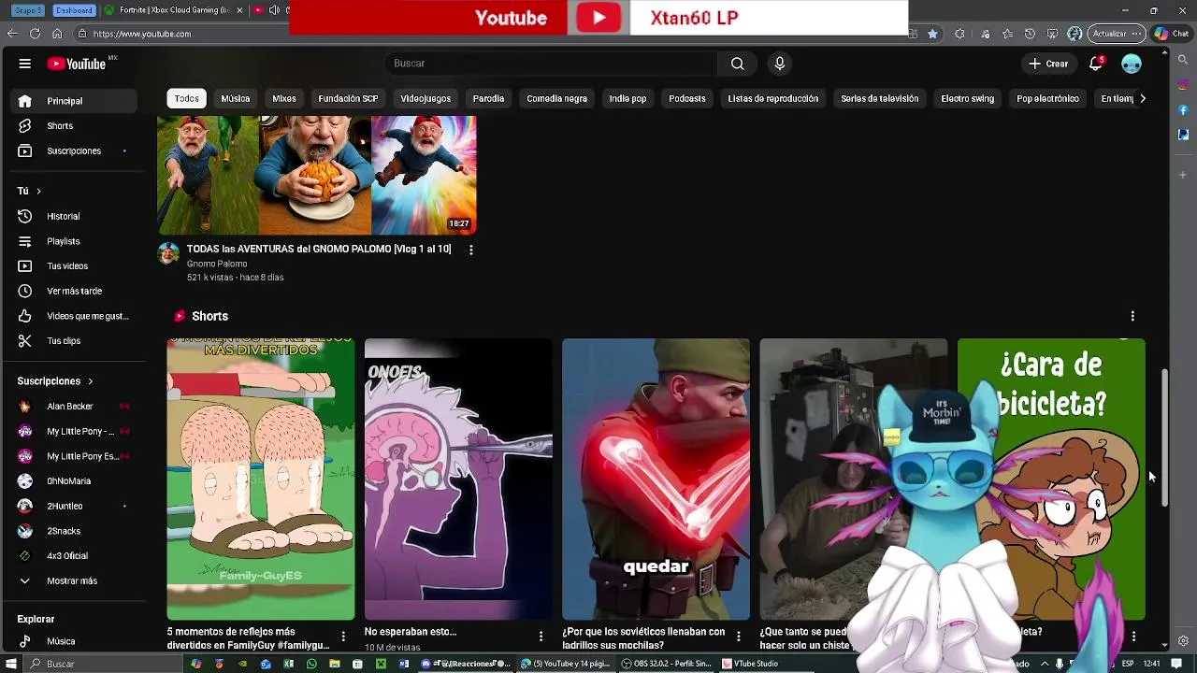Image resolution: width=1197 pixels, height=673 pixels.
Task: Expand the Tú section chevron
Action: pyautogui.click(x=38, y=191)
